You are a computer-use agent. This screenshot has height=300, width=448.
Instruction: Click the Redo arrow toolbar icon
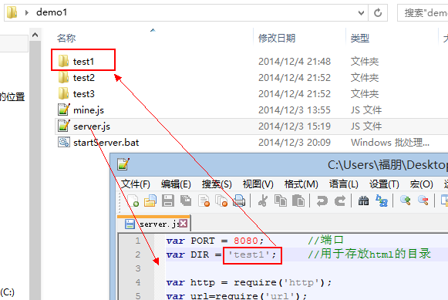click(340, 201)
